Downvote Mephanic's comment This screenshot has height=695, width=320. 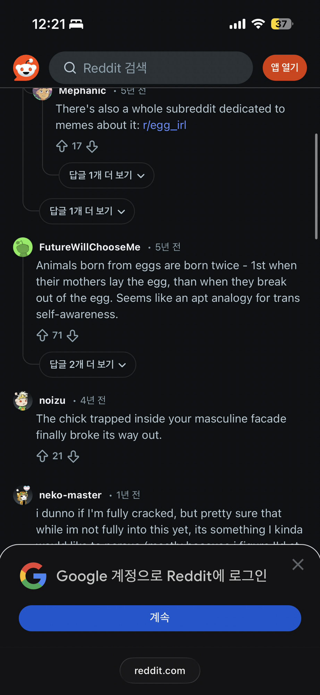coord(92,147)
